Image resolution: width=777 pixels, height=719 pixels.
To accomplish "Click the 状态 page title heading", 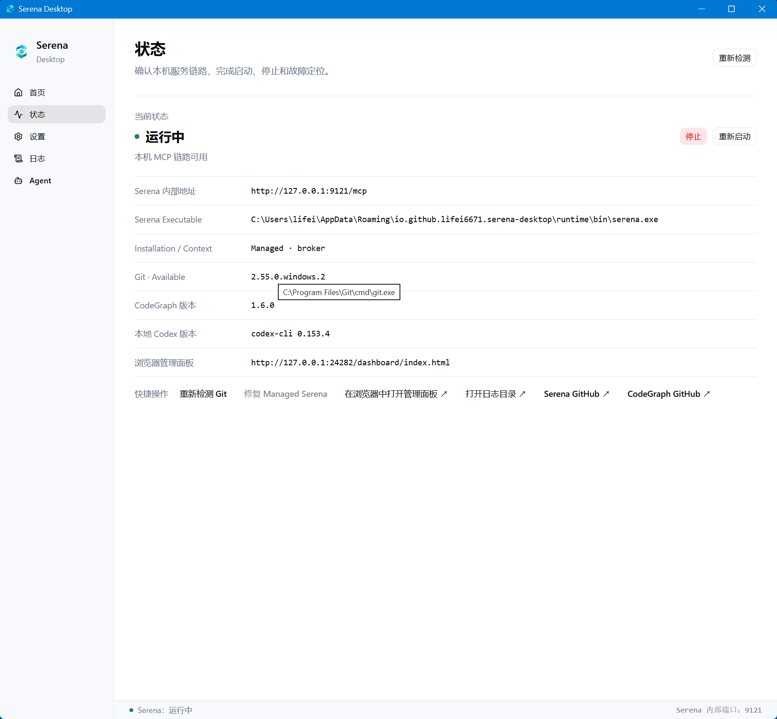I will (x=150, y=49).
